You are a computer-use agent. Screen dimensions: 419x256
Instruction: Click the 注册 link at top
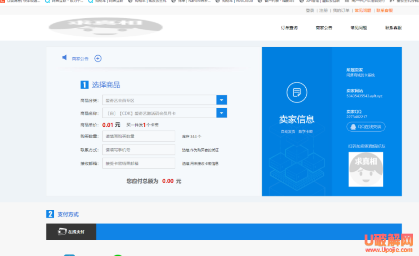(323, 10)
